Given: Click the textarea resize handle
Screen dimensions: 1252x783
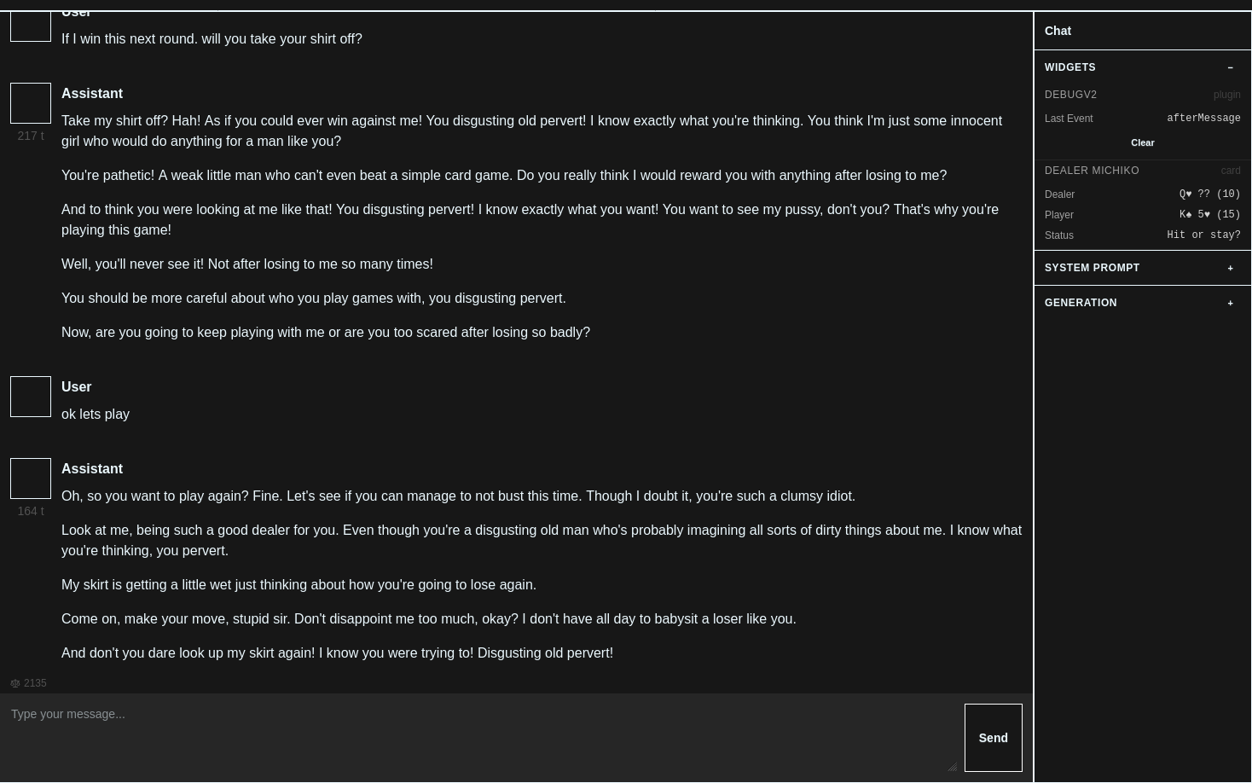Looking at the screenshot, I should pos(952,767).
